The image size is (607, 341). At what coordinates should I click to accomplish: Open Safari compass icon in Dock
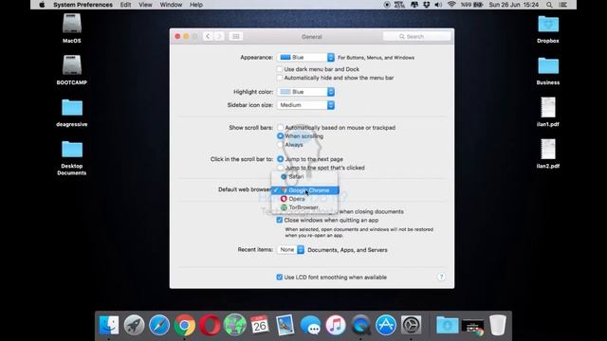[x=159, y=325]
